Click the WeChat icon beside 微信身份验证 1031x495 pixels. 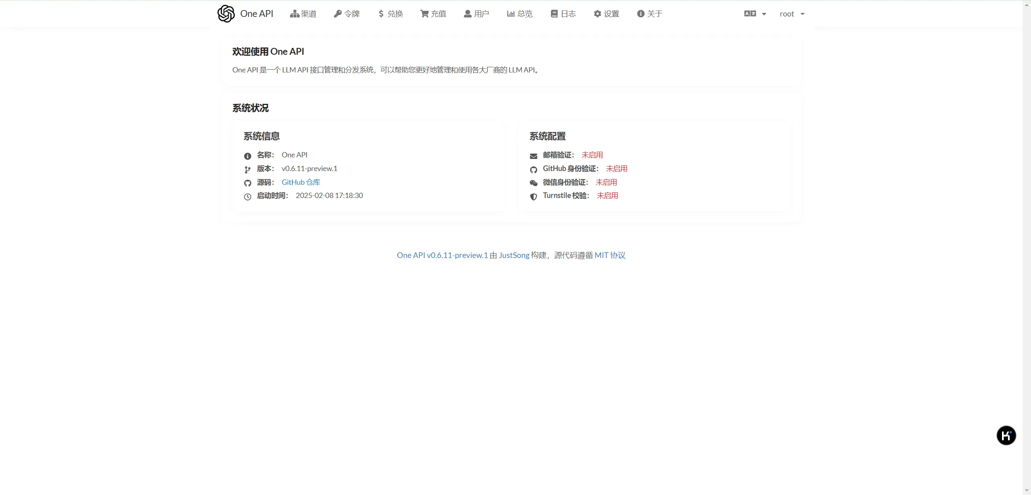534,183
